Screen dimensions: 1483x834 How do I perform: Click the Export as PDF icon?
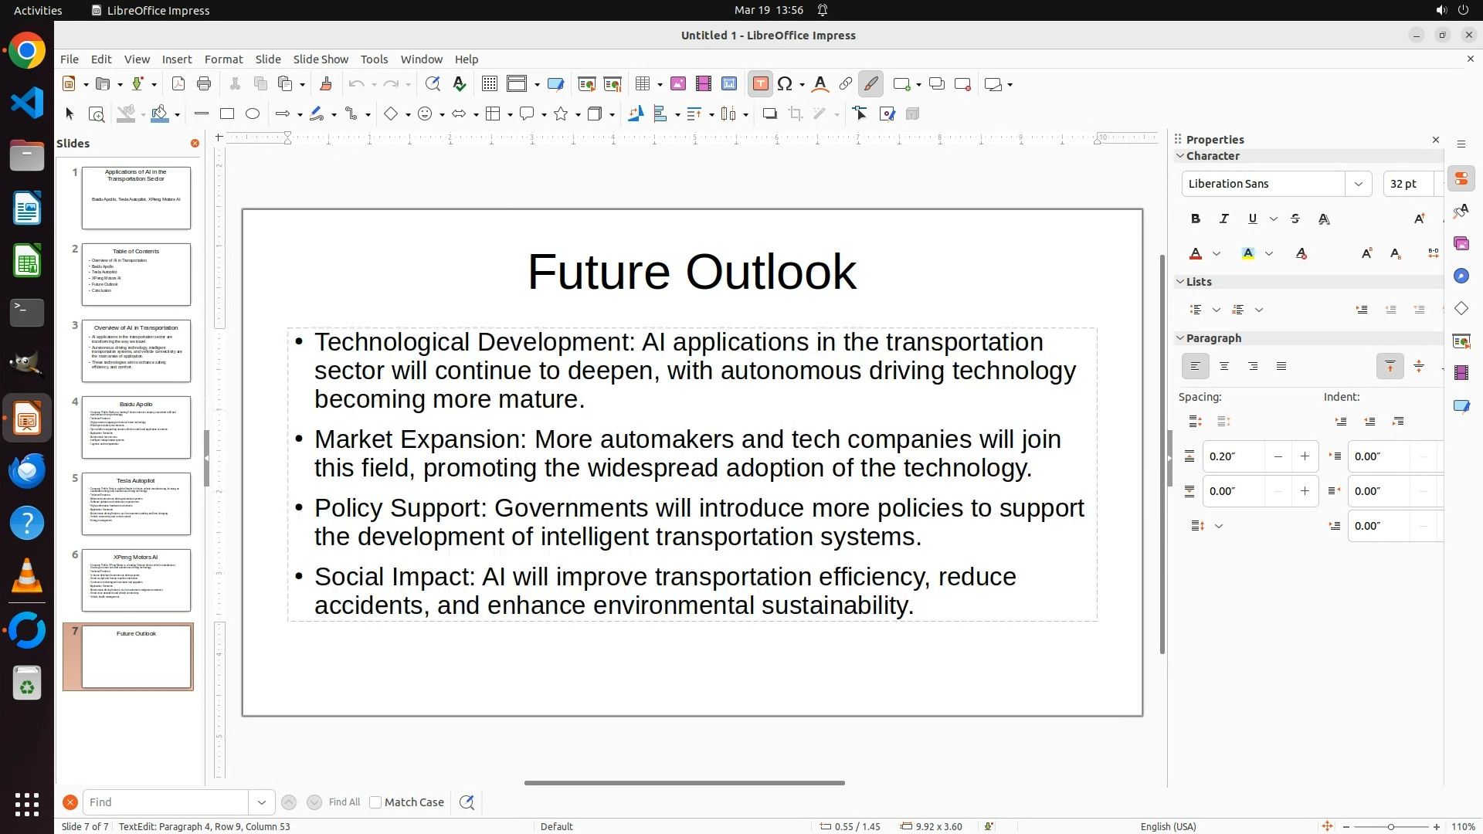pyautogui.click(x=178, y=84)
